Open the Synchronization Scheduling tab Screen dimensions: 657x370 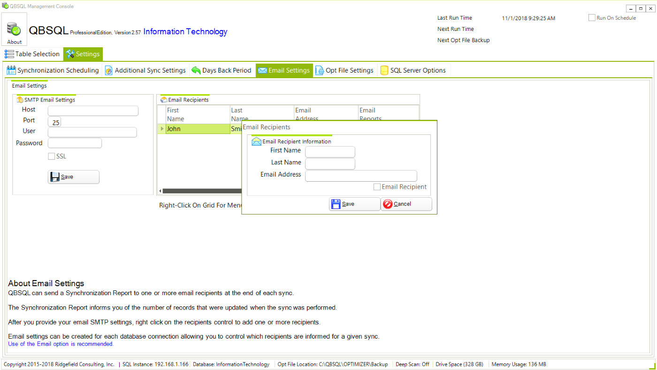click(53, 70)
